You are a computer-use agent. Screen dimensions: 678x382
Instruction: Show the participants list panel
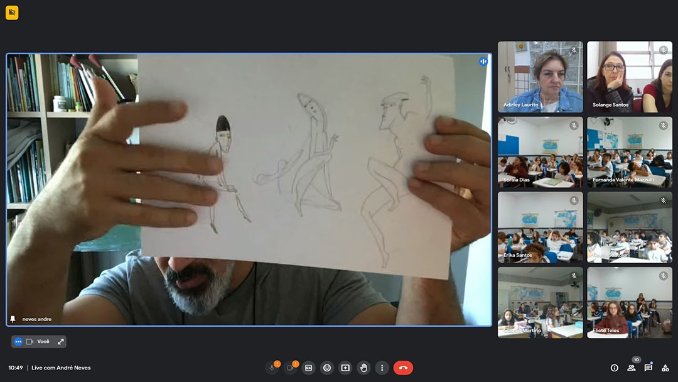pos(631,368)
